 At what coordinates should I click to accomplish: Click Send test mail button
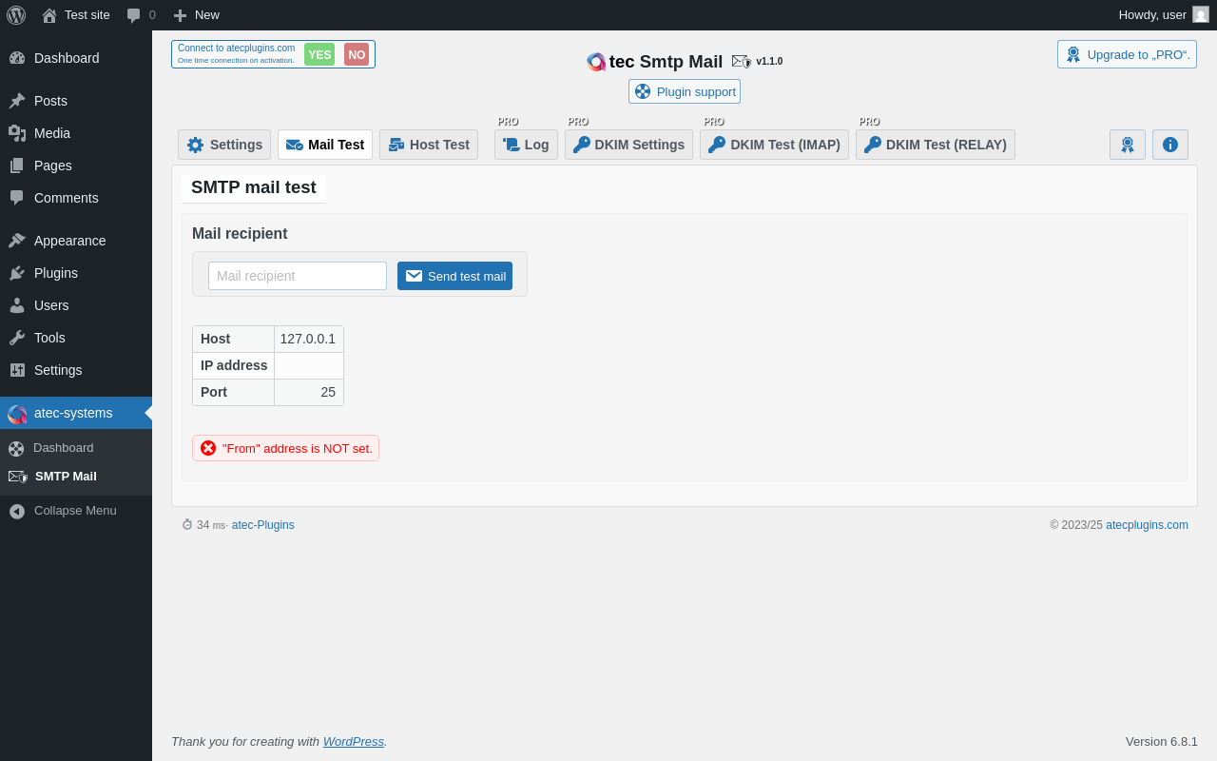pos(454,276)
